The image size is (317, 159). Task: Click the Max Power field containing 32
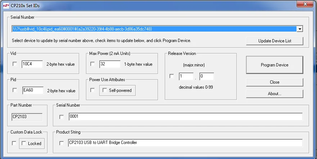click(x=110, y=64)
